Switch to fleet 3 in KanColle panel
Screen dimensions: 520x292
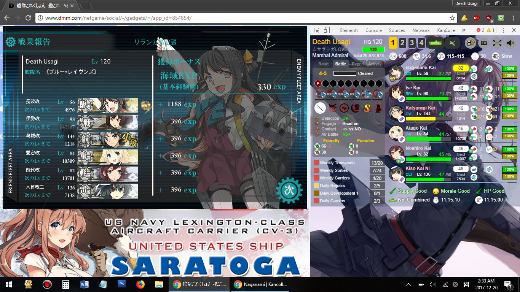412,43
